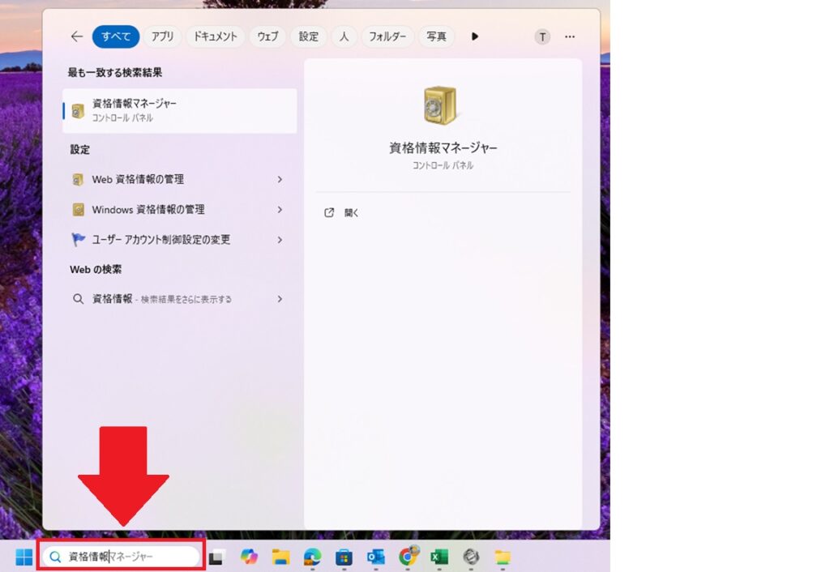Open Microsoft Store taskbar icon

pos(344,557)
